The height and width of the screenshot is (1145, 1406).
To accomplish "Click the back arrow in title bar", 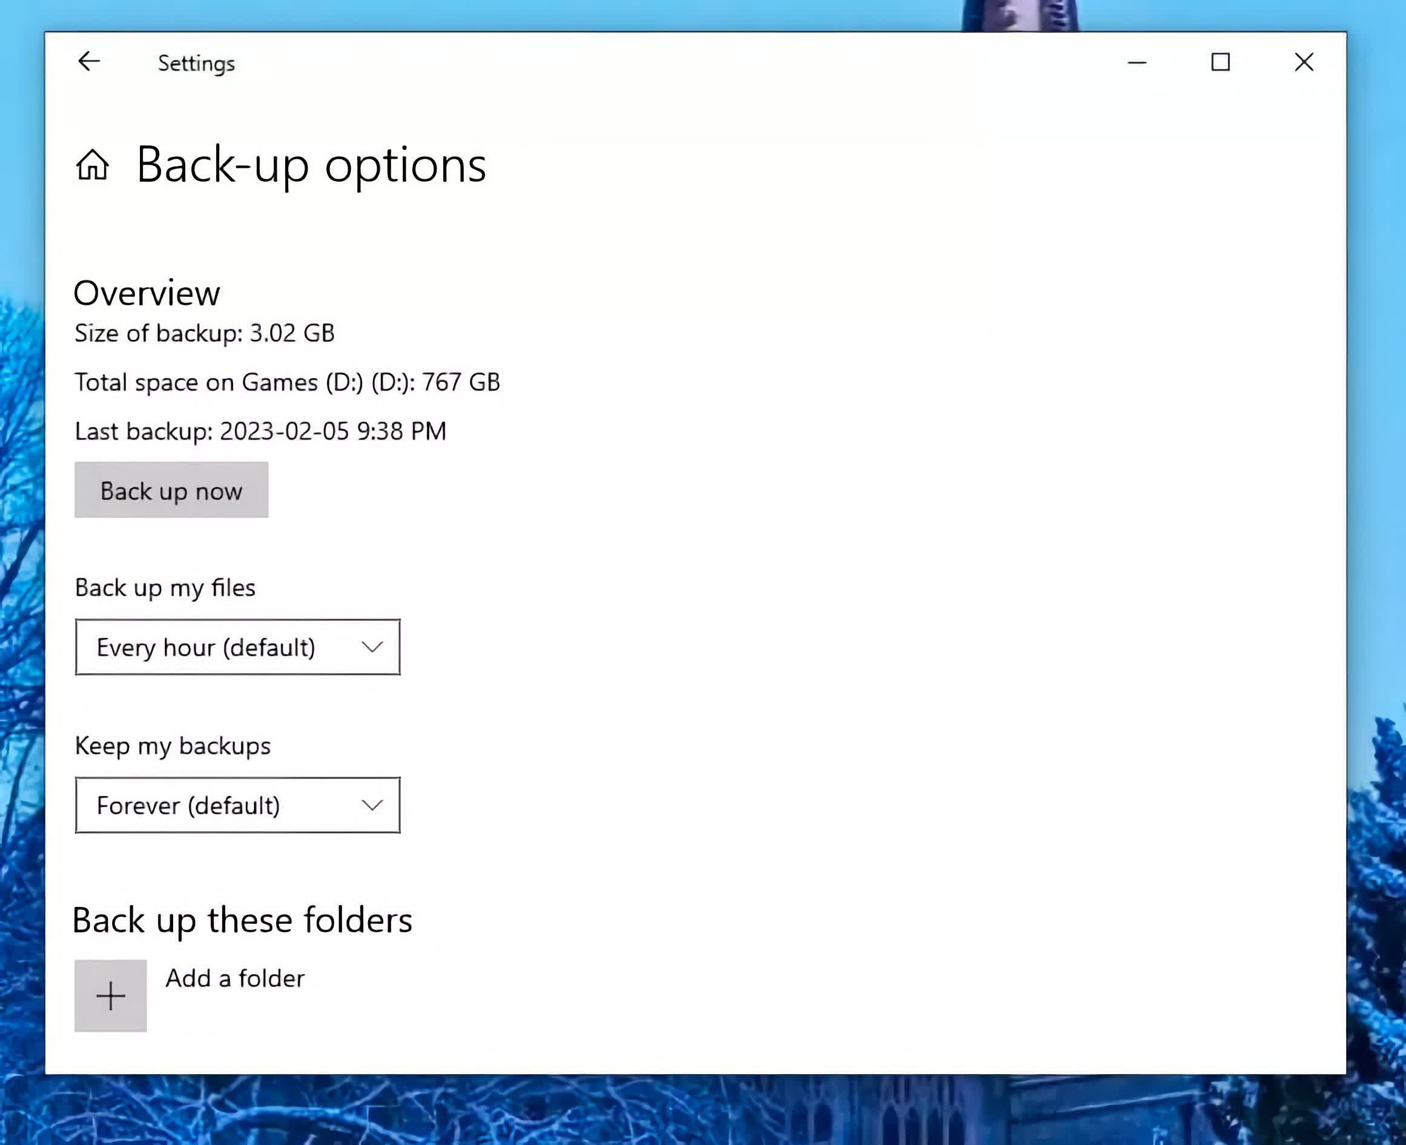I will (89, 62).
